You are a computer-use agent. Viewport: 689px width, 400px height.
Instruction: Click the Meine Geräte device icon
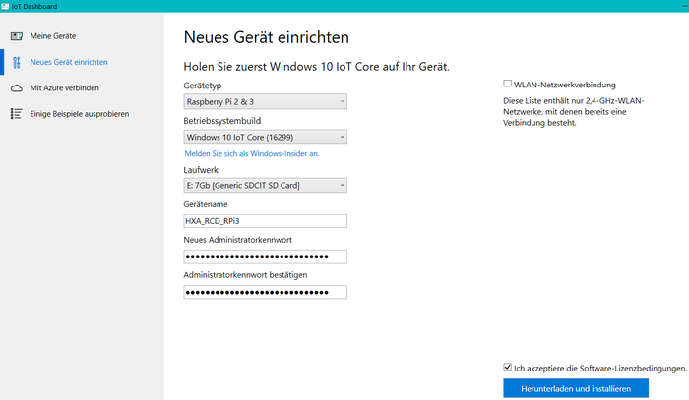point(17,36)
